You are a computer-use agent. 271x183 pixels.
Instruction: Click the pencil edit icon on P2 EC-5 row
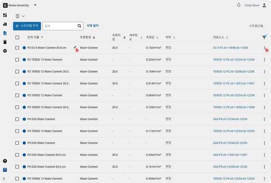[x=75, y=47]
